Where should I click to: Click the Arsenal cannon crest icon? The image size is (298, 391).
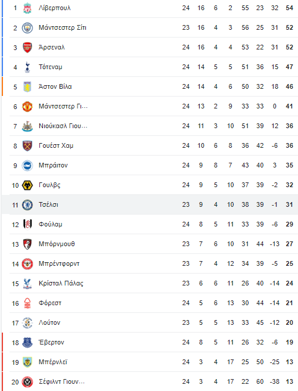pos(27,47)
